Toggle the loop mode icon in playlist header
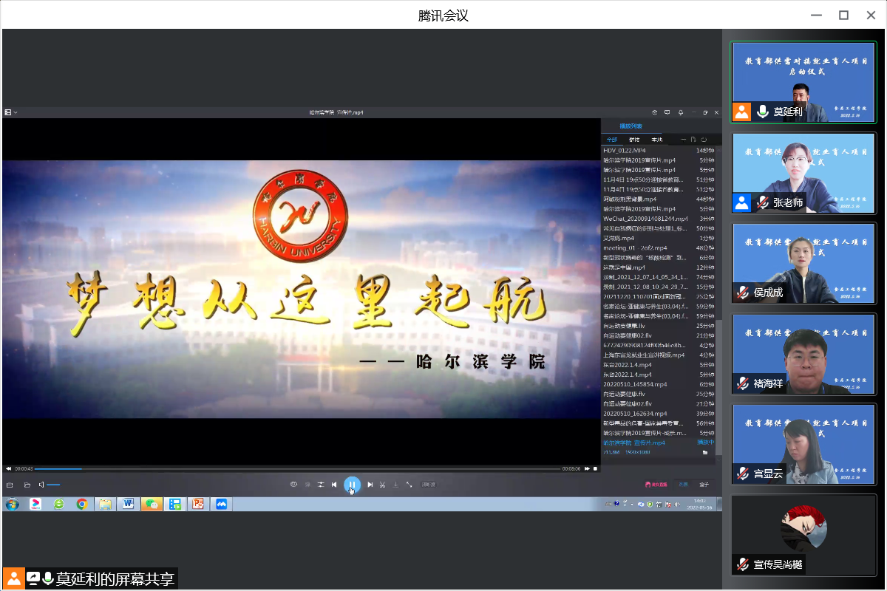The width and height of the screenshot is (887, 591). [x=704, y=140]
